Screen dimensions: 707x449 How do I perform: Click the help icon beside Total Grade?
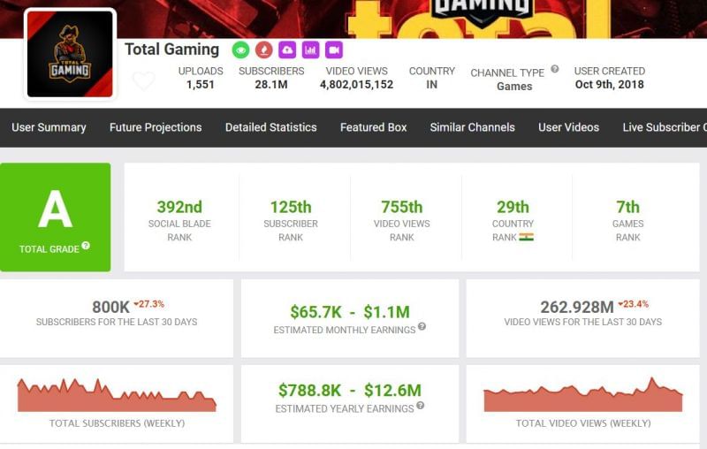point(86,247)
